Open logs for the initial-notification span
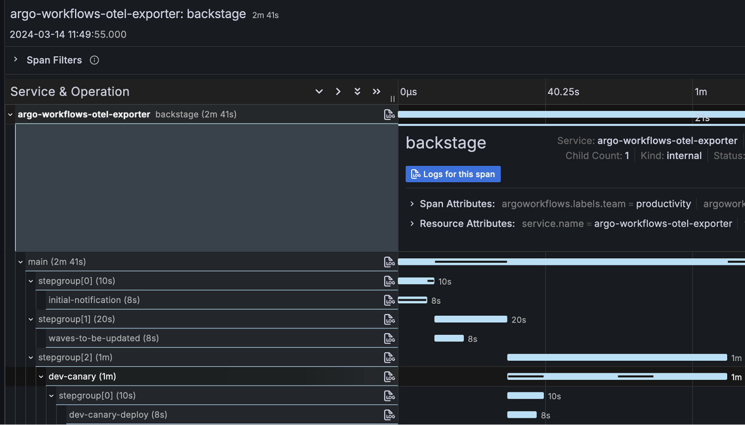The height and width of the screenshot is (425, 745). [x=389, y=300]
